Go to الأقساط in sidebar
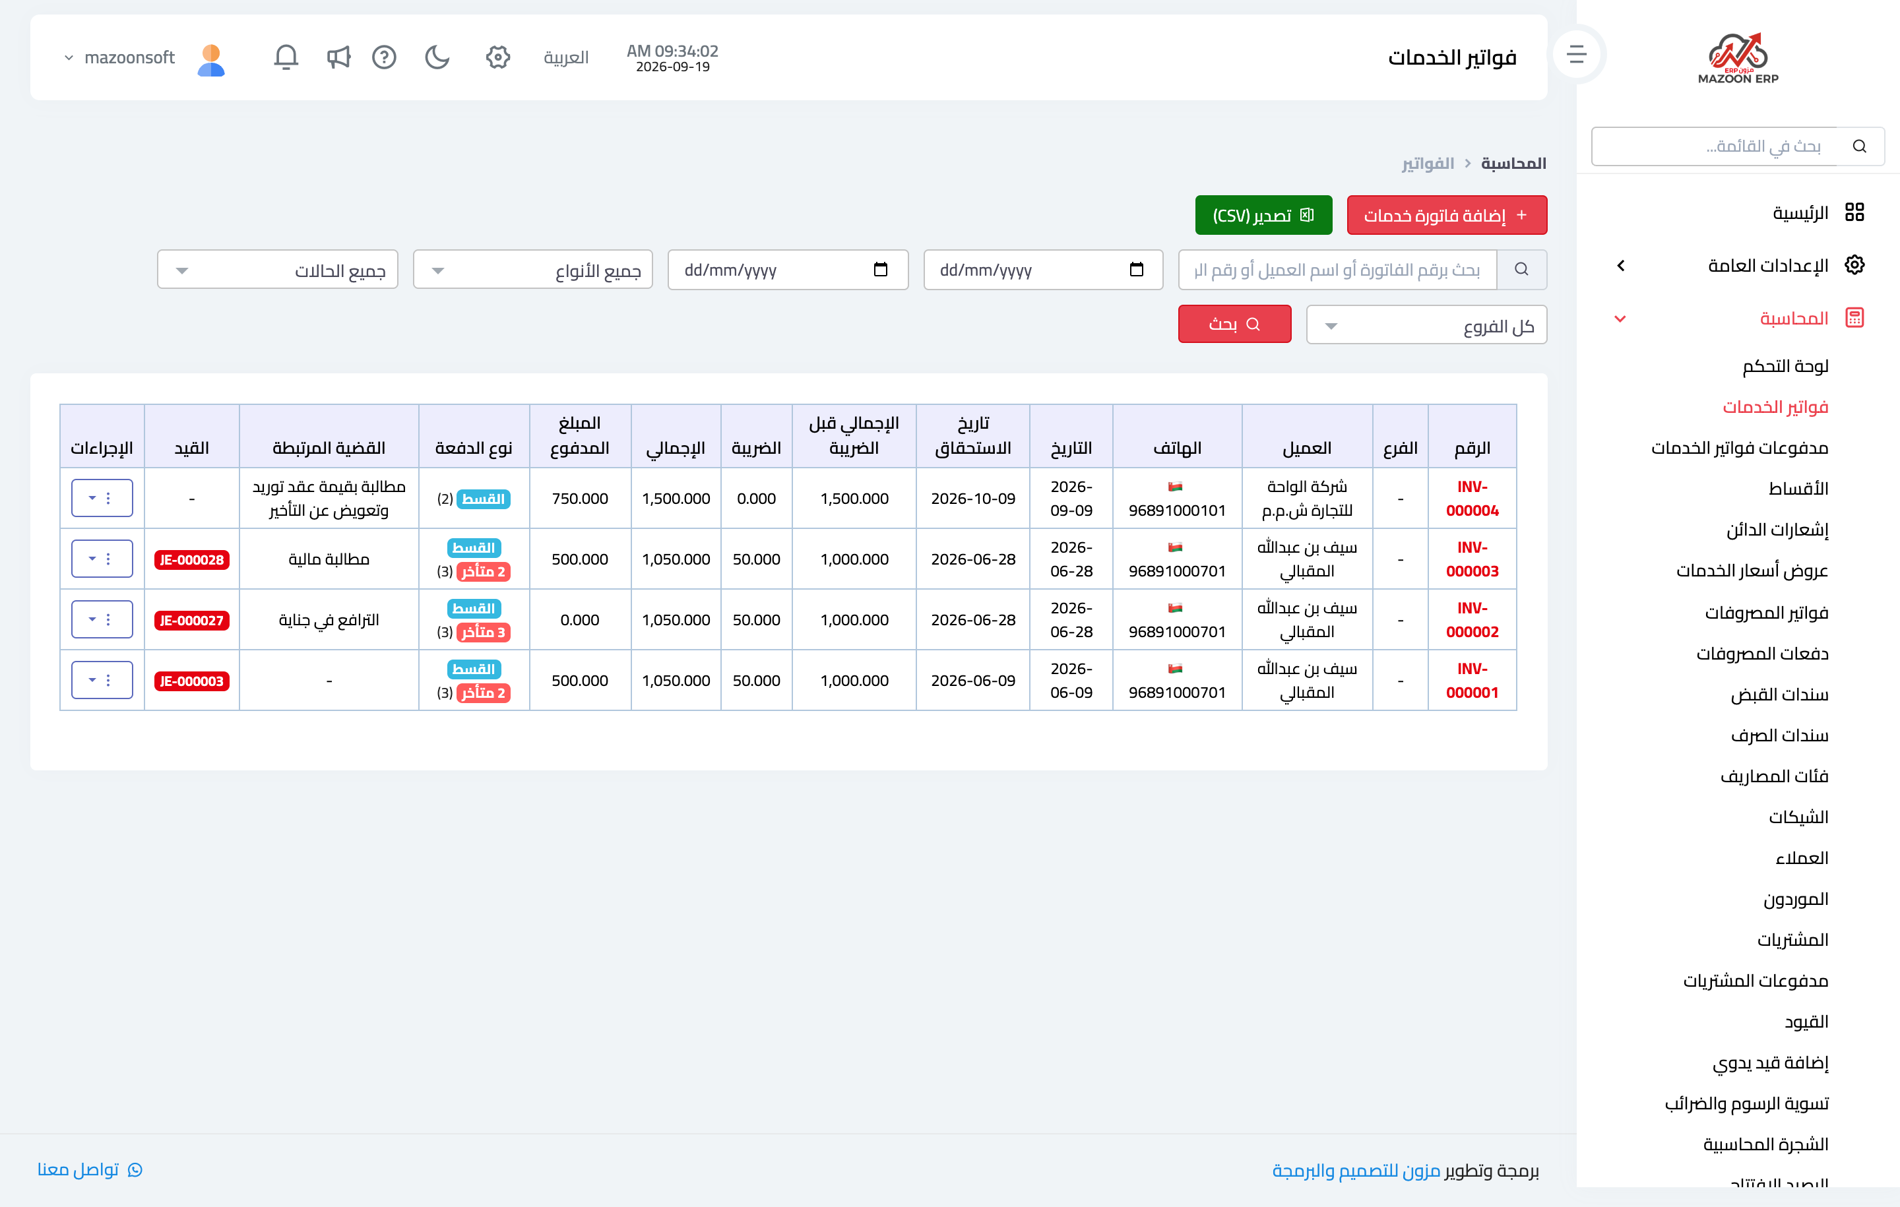Image resolution: width=1900 pixels, height=1207 pixels. point(1798,489)
